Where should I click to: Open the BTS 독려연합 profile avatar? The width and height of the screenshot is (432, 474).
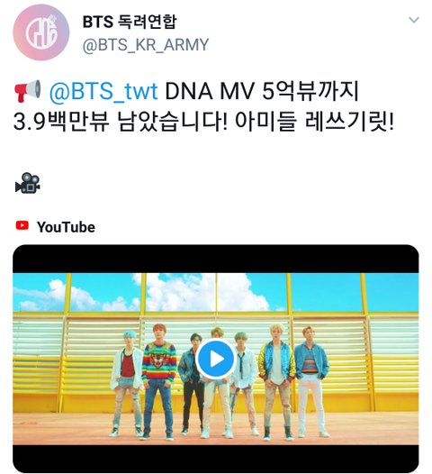click(41, 32)
